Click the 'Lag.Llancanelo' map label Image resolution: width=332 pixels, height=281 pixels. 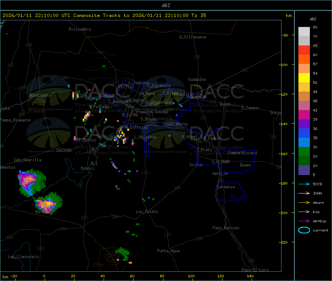pyautogui.click(x=23, y=257)
